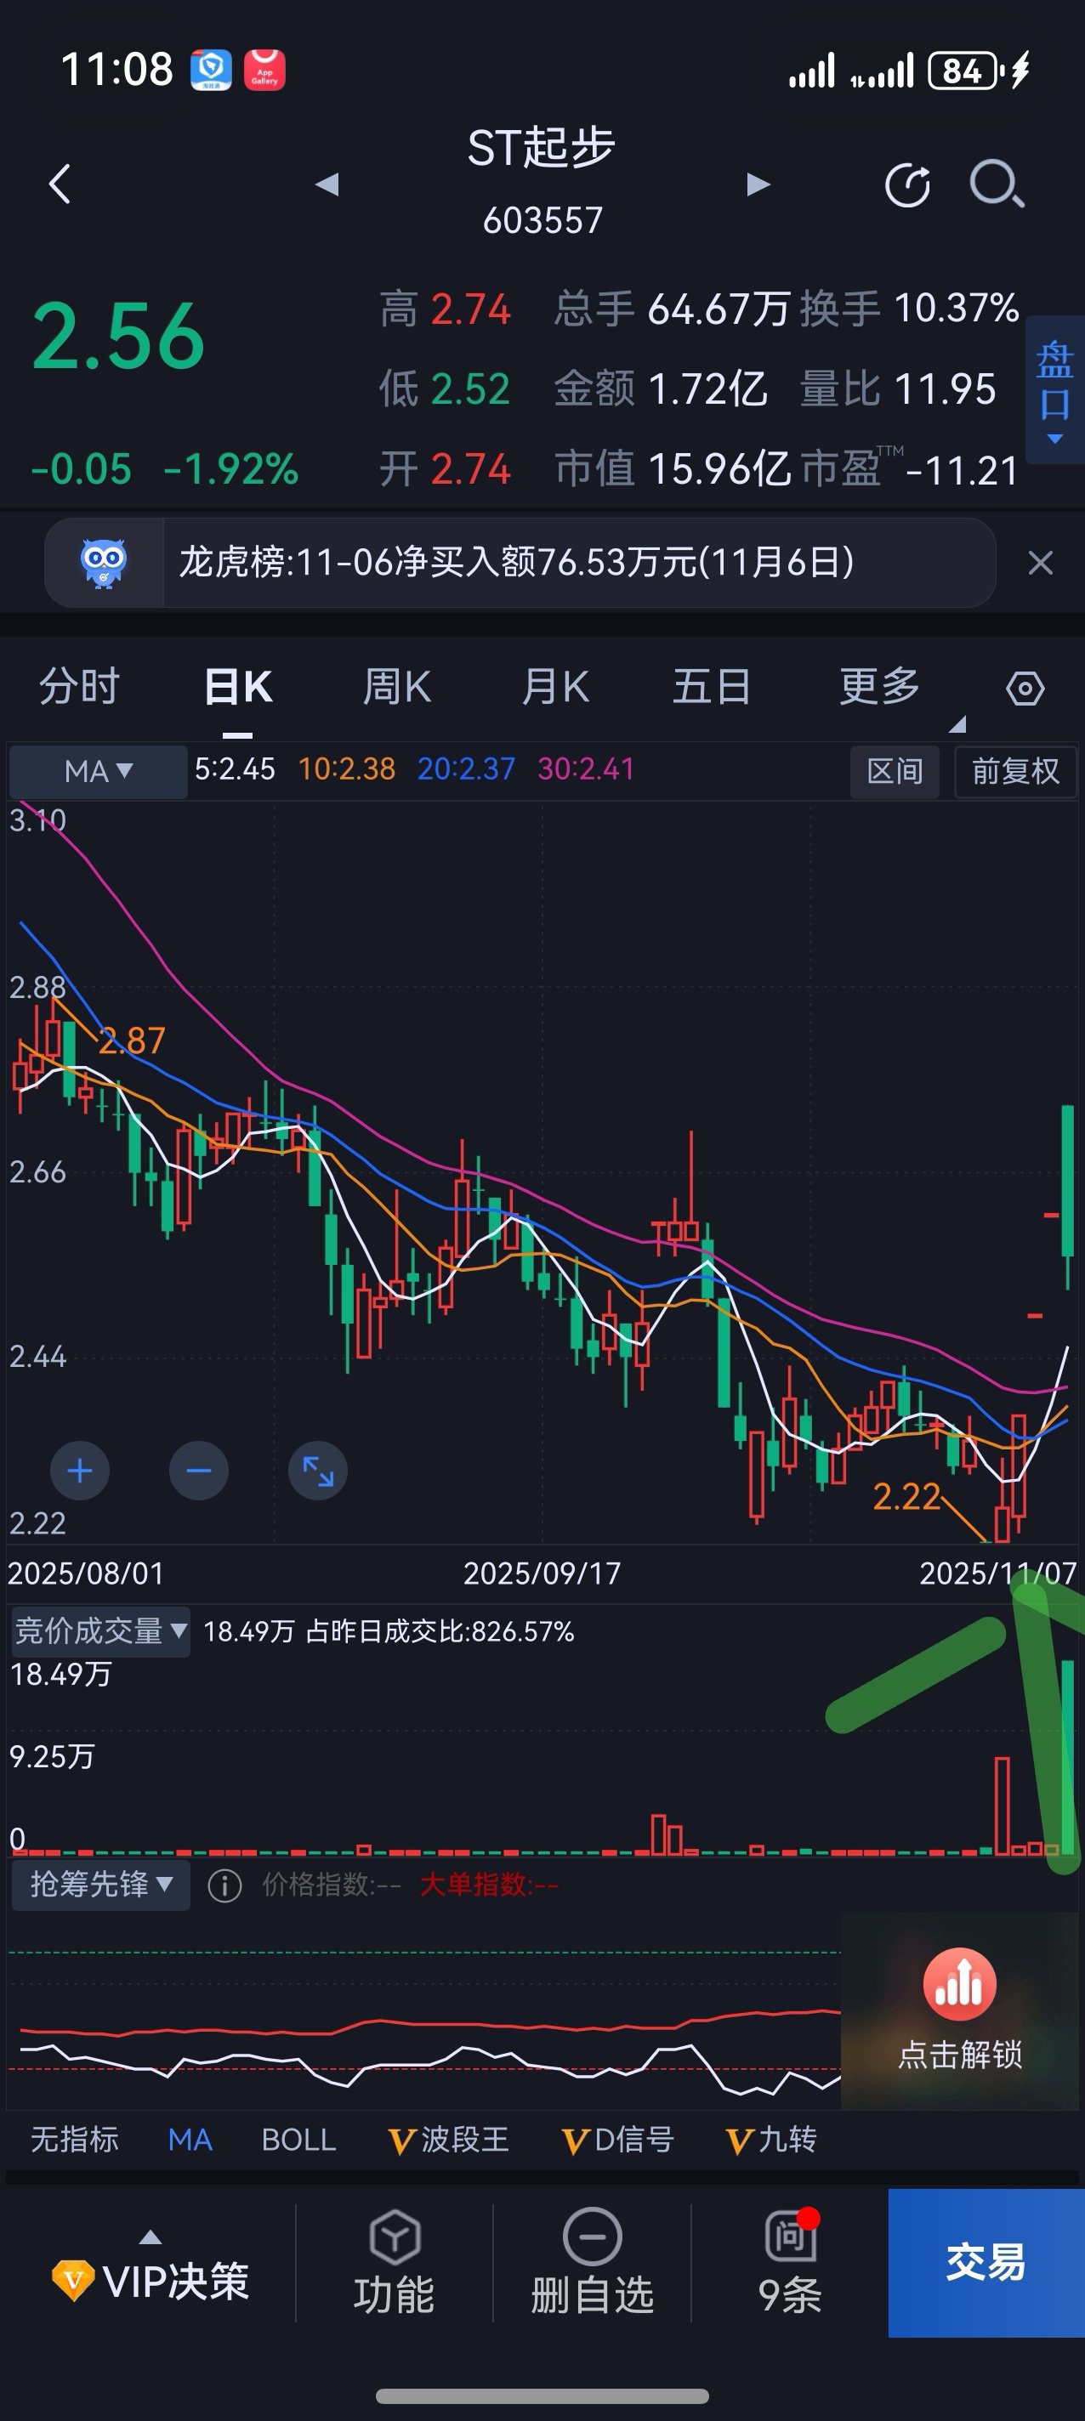Zoom in chart with plus button
Viewport: 1085px width, 2421px height.
click(x=80, y=1471)
